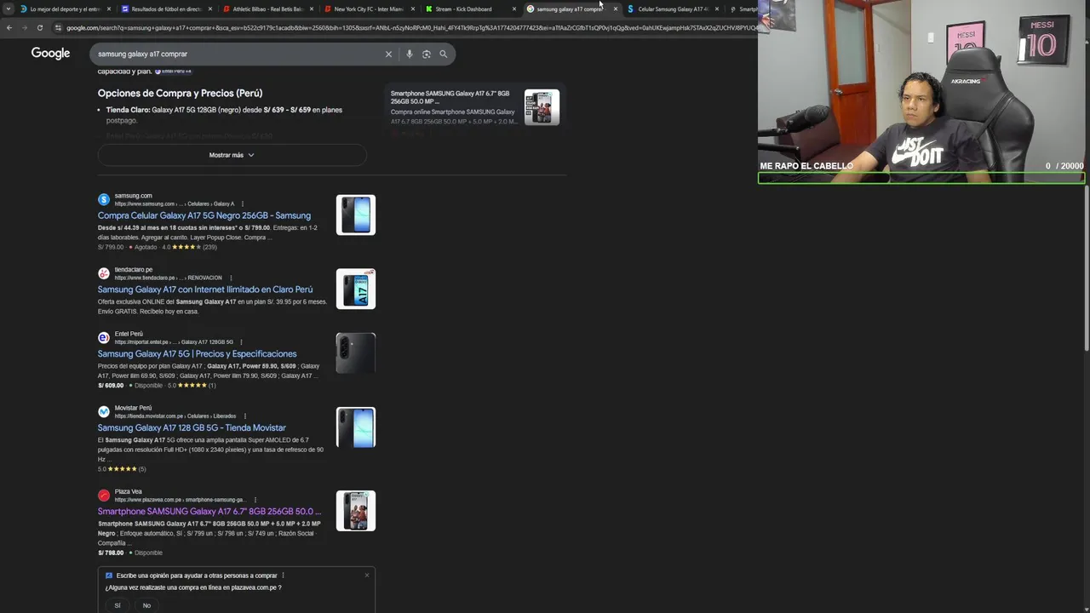The height and width of the screenshot is (613, 1090).
Task: Open Google Lens image search icon
Action: click(427, 54)
